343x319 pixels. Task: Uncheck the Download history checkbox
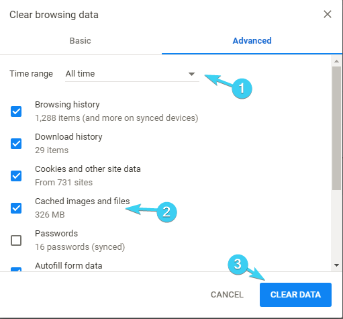click(16, 144)
